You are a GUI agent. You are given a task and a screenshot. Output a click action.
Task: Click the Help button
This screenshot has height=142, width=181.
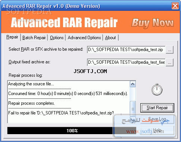click(157, 130)
